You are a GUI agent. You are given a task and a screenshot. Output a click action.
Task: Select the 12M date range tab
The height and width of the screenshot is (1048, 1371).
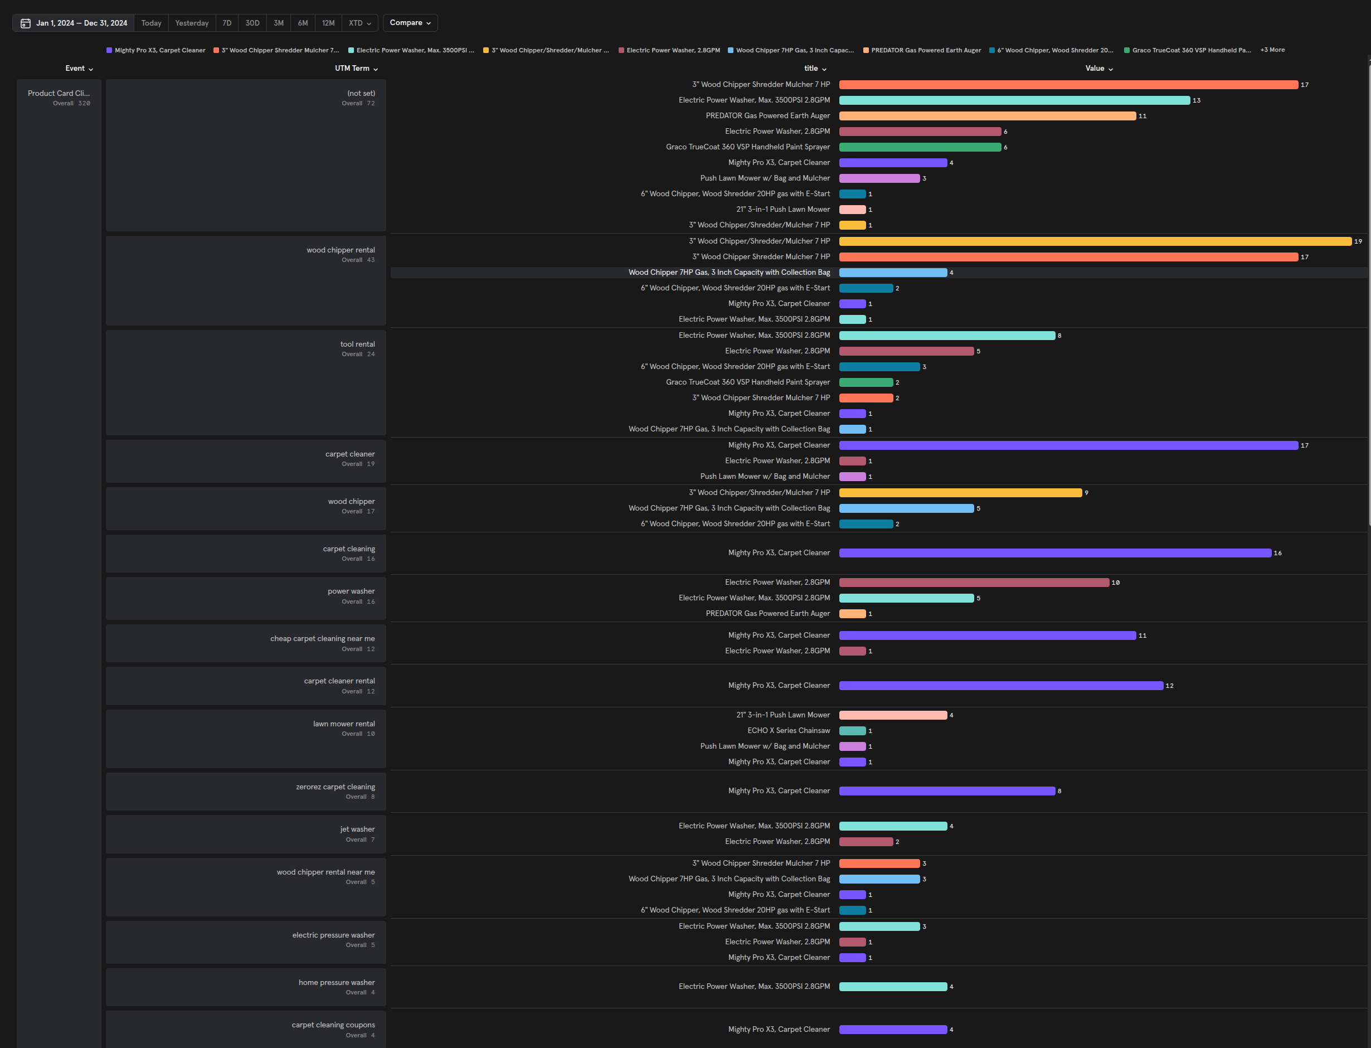coord(328,23)
